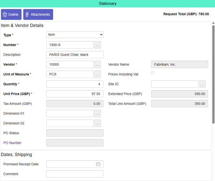Click the Vendor Name field Fabrikam, Inc.

click(x=180, y=64)
